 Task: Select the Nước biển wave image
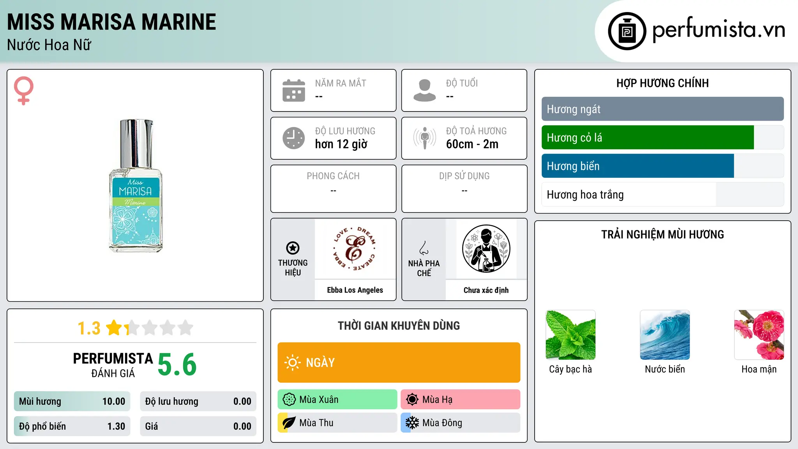665,335
